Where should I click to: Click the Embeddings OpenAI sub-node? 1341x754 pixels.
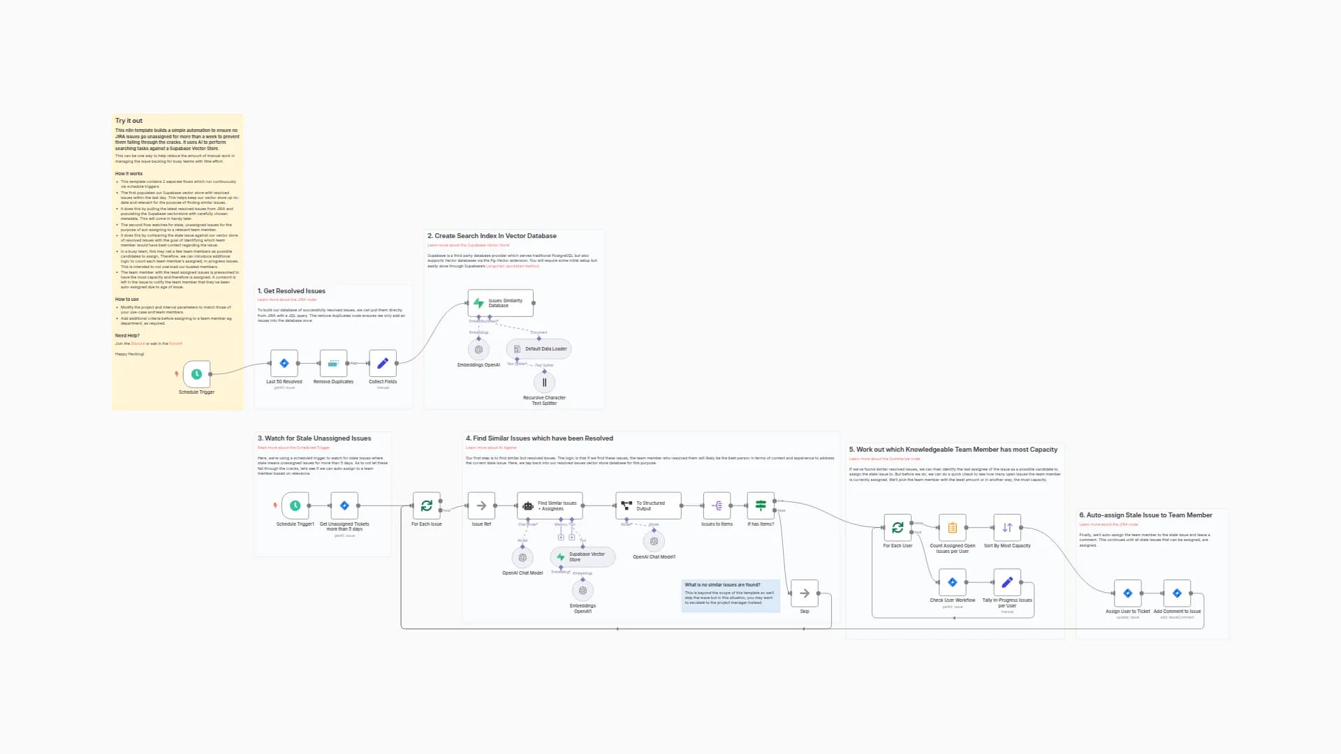(x=478, y=350)
